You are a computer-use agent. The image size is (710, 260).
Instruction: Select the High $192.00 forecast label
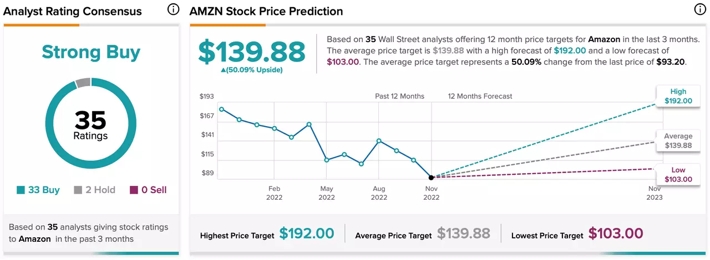(x=678, y=96)
